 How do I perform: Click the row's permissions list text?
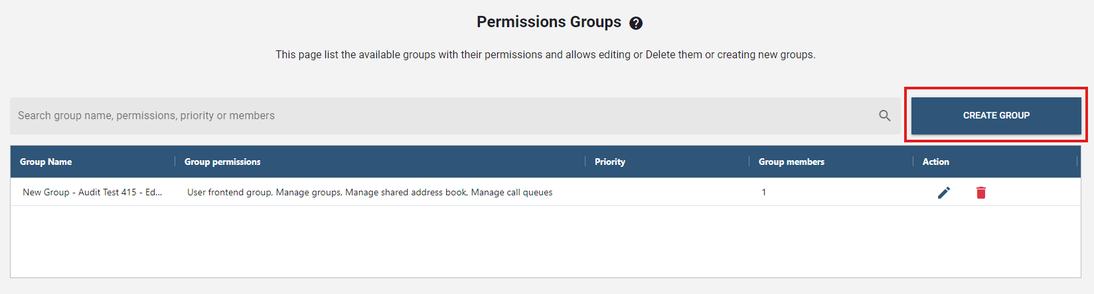point(370,193)
